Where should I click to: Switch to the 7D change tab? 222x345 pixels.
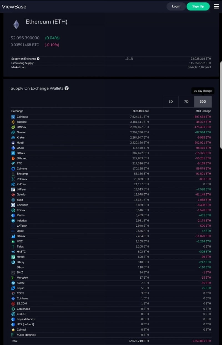pos(186,102)
